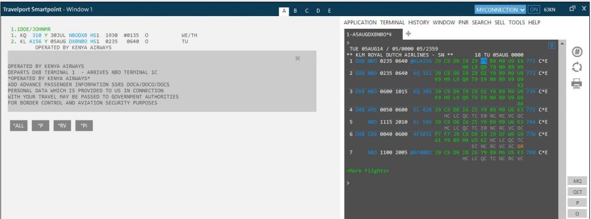Click the QCT quick command button

pyautogui.click(x=577, y=192)
